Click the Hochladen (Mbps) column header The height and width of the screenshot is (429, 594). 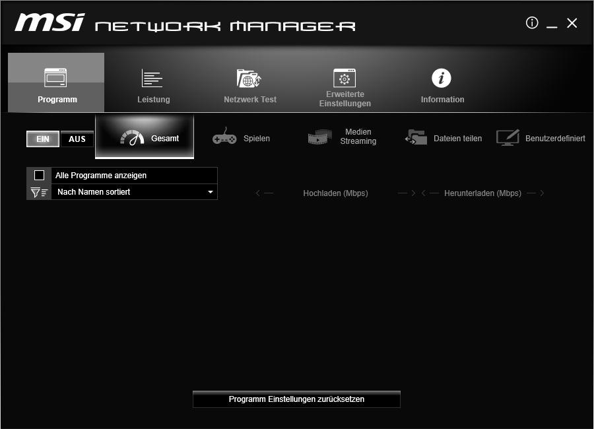coord(335,193)
